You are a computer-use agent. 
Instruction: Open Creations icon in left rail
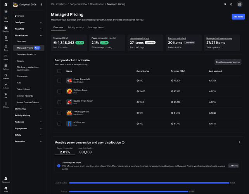(6, 29)
